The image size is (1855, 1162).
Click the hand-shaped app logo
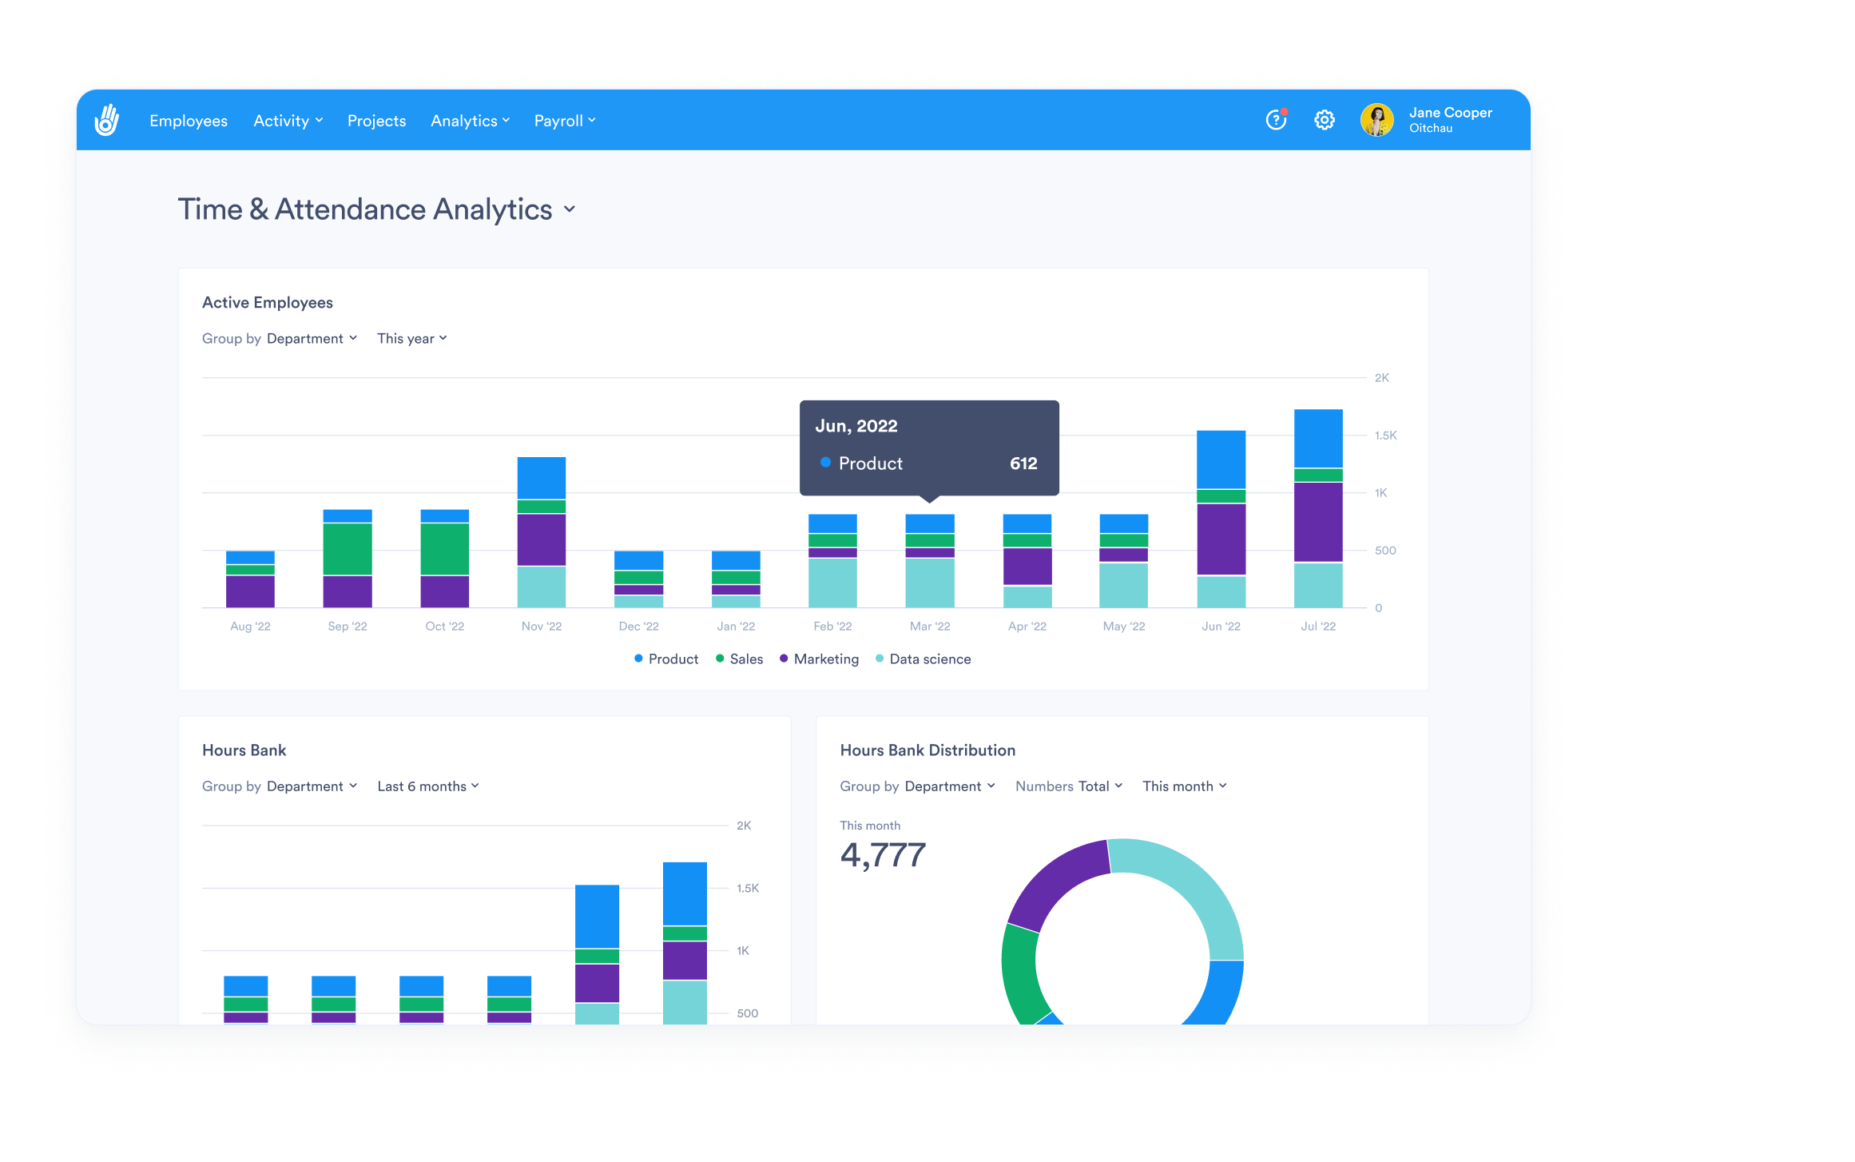[108, 120]
